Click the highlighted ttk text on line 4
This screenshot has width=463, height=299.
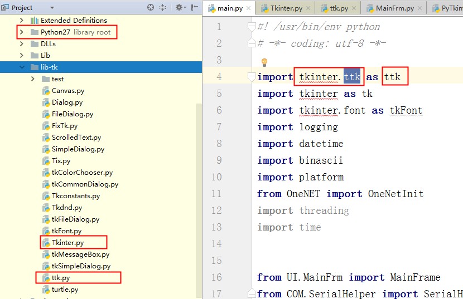352,77
